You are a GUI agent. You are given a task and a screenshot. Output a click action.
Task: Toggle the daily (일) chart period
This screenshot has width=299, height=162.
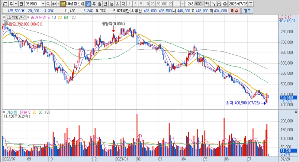click(x=88, y=4)
